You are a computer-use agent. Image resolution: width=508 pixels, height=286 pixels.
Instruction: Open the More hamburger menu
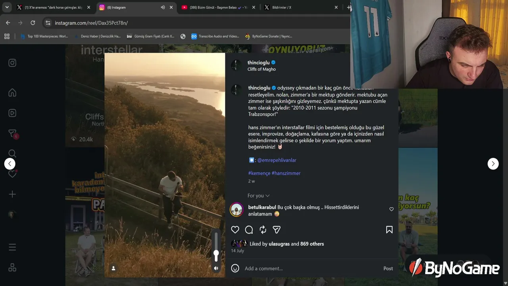point(12,247)
